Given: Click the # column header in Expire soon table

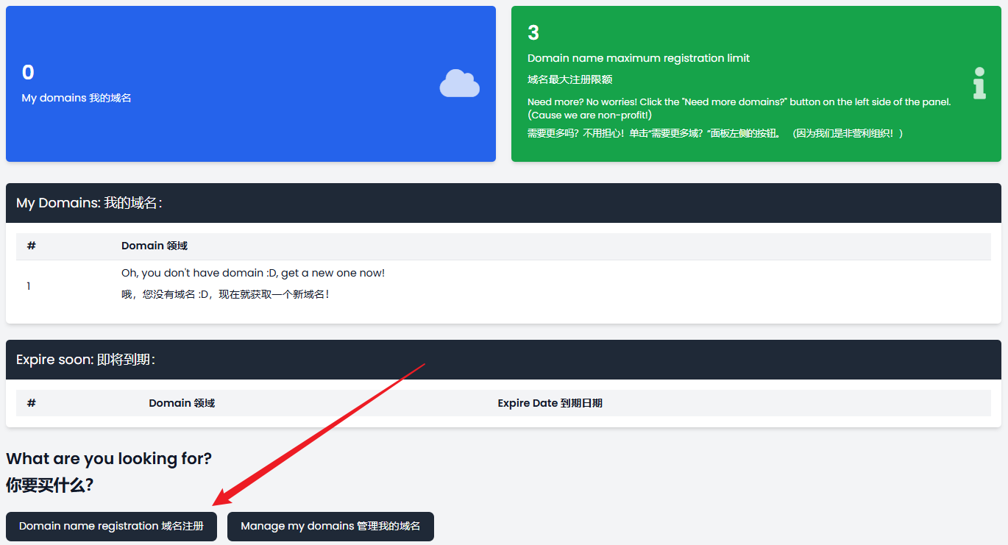Looking at the screenshot, I should coord(32,403).
